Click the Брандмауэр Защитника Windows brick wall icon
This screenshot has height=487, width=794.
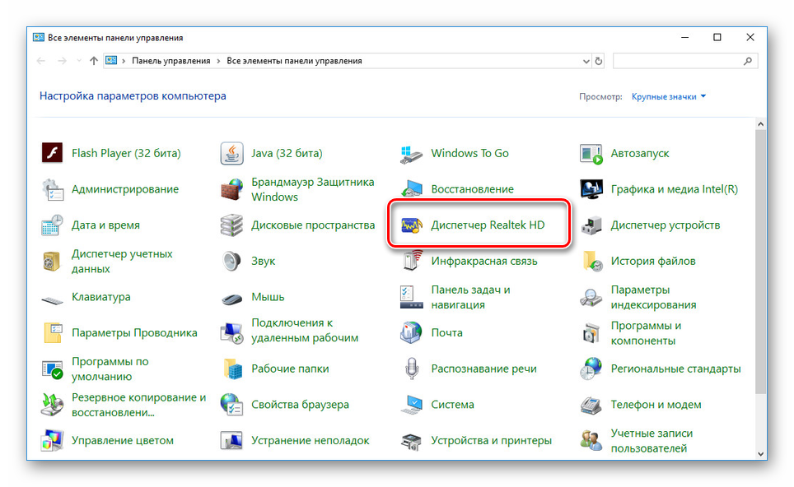[x=232, y=190]
